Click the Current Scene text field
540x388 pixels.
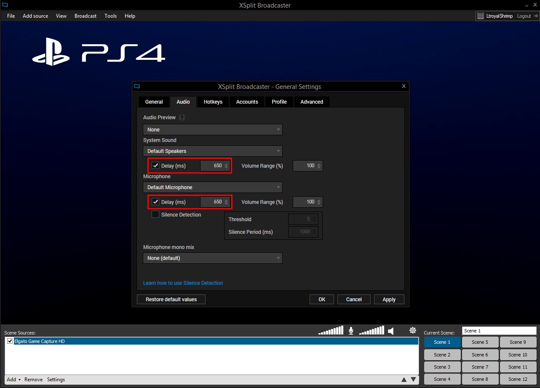(x=499, y=330)
